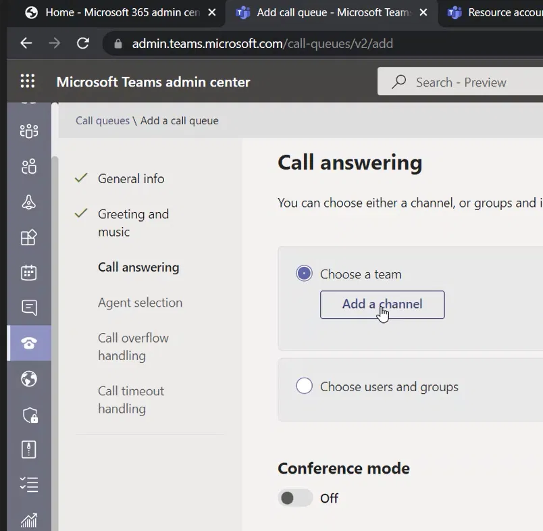Toggle Conference mode switch

295,498
